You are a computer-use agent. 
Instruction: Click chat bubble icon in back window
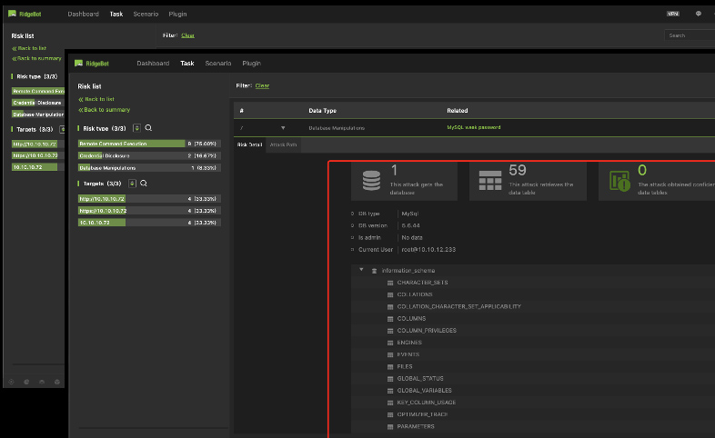pyautogui.click(x=698, y=14)
